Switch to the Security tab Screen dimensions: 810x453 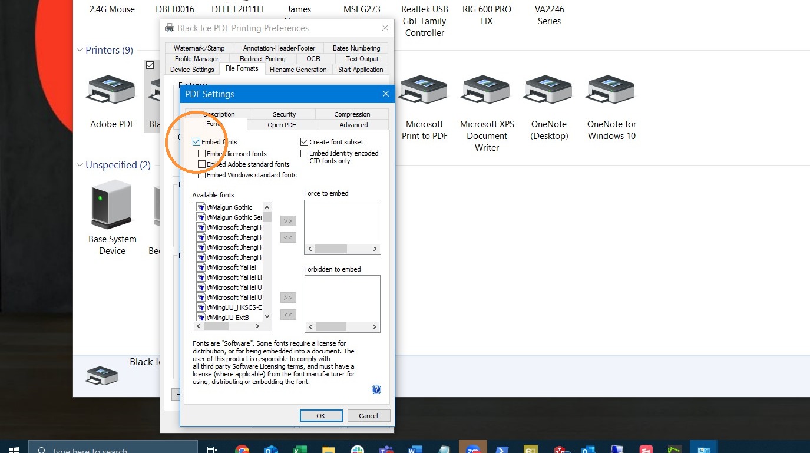[x=285, y=114]
